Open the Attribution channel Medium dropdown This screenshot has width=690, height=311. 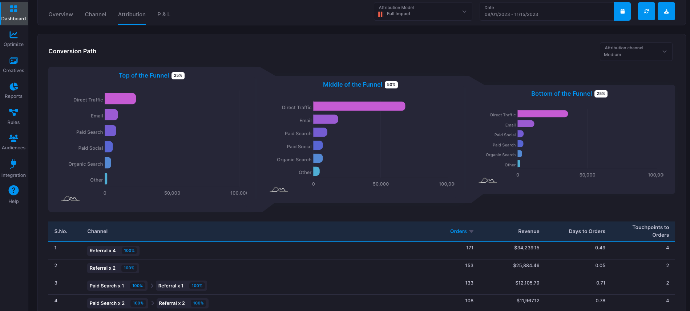(x=636, y=51)
